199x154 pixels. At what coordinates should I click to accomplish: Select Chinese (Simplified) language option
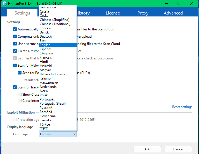coord(58,20)
